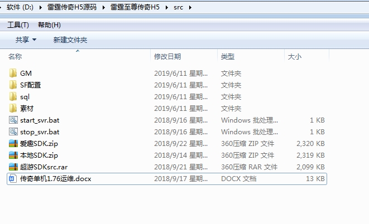369x224 pixels.
Task: Sort files by 修改日期 column header
Action: pyautogui.click(x=167, y=57)
